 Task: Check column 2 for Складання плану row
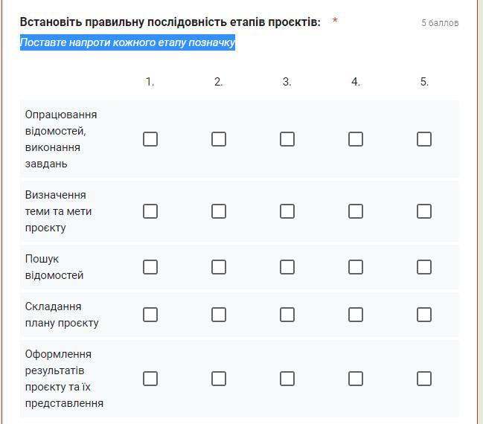tap(219, 315)
